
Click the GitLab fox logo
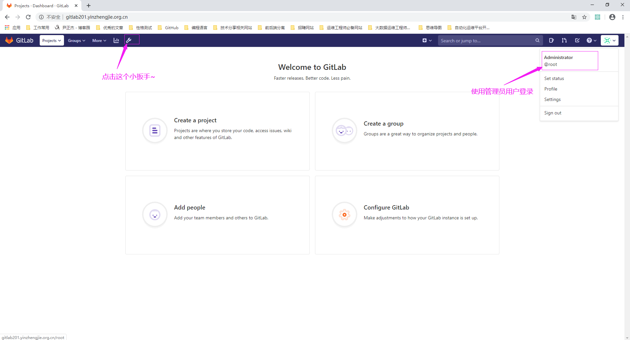(x=9, y=40)
